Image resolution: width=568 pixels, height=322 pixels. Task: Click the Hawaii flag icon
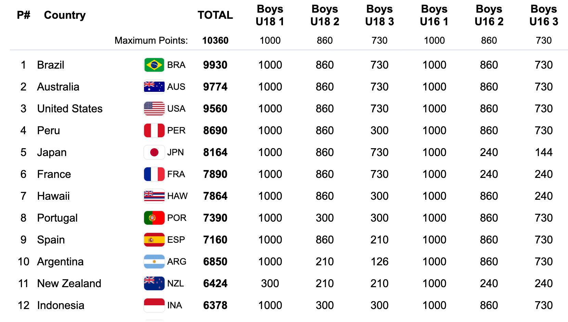click(154, 196)
